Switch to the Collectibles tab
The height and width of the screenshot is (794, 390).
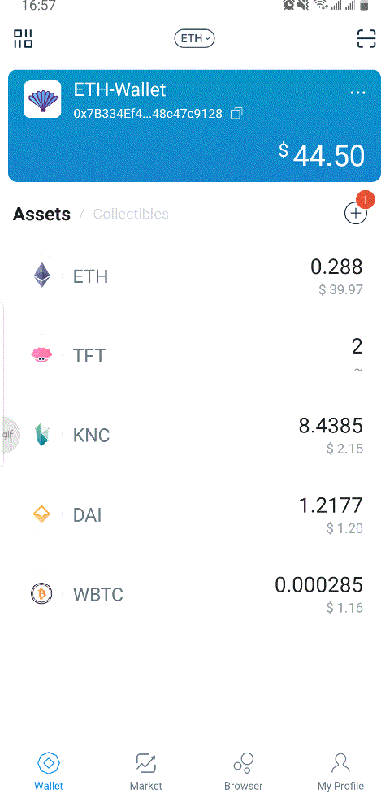tap(131, 214)
